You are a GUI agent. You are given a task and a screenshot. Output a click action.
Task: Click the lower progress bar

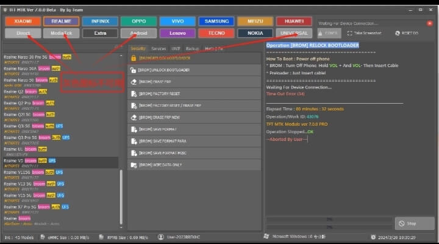coord(329,227)
